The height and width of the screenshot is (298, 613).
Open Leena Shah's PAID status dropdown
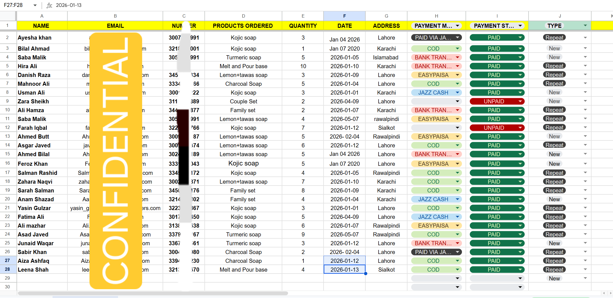click(520, 270)
